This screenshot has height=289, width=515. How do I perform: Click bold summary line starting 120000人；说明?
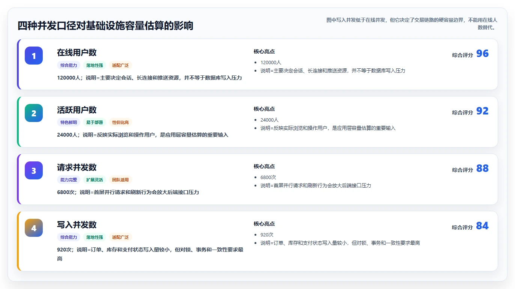[149, 78]
